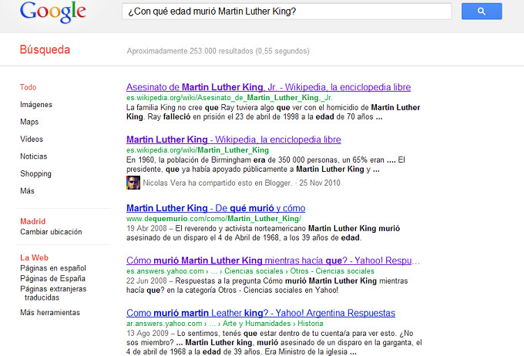Switch to Imágenes results
Image resolution: width=524 pixels, height=356 pixels.
click(36, 105)
